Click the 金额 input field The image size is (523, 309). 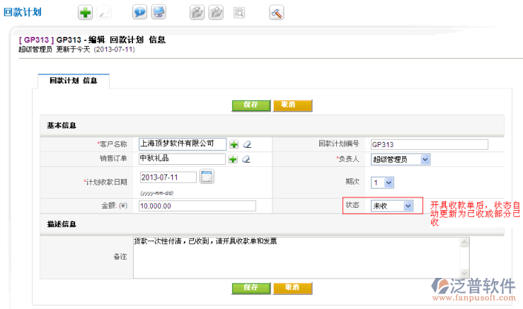click(197, 206)
